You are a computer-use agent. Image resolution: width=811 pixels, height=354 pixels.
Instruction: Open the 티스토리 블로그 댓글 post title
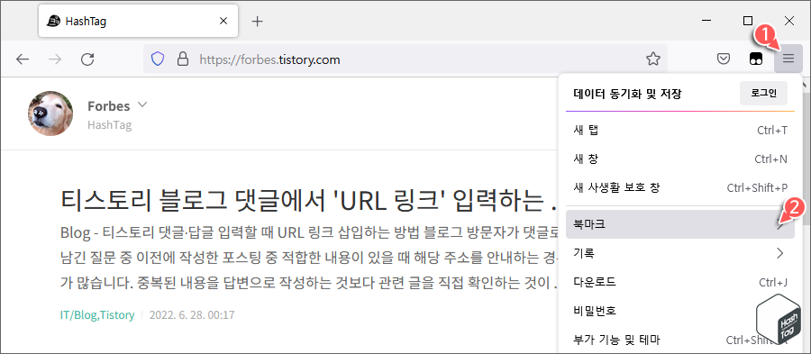coord(308,201)
